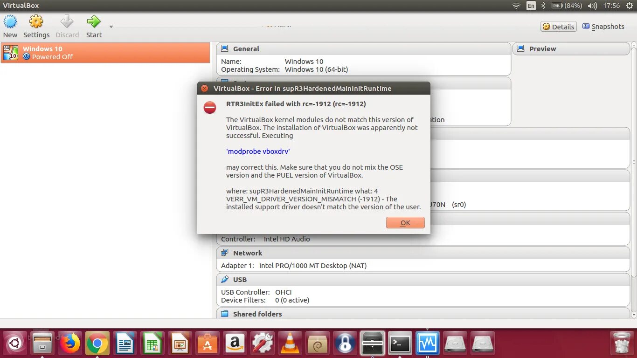Screen dimensions: 637x358
Task: Open System Settings wrench icon in dock
Action: click(263, 344)
